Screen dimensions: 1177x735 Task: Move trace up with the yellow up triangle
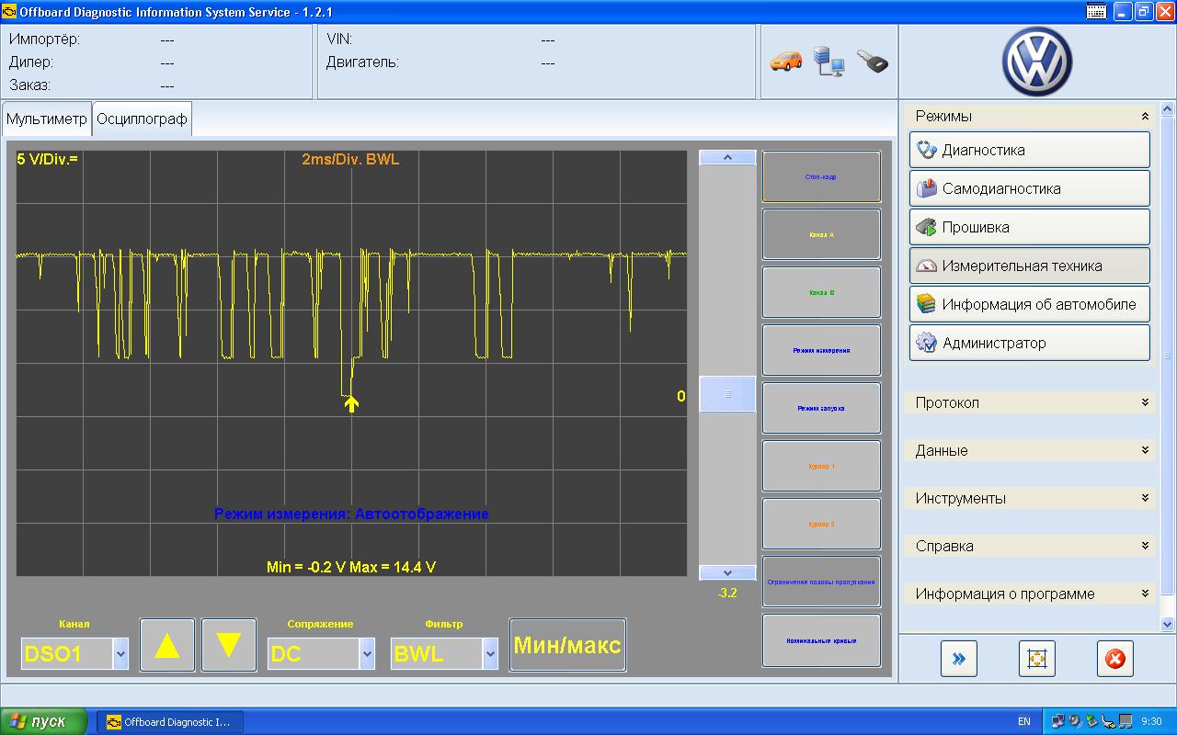[x=167, y=645]
